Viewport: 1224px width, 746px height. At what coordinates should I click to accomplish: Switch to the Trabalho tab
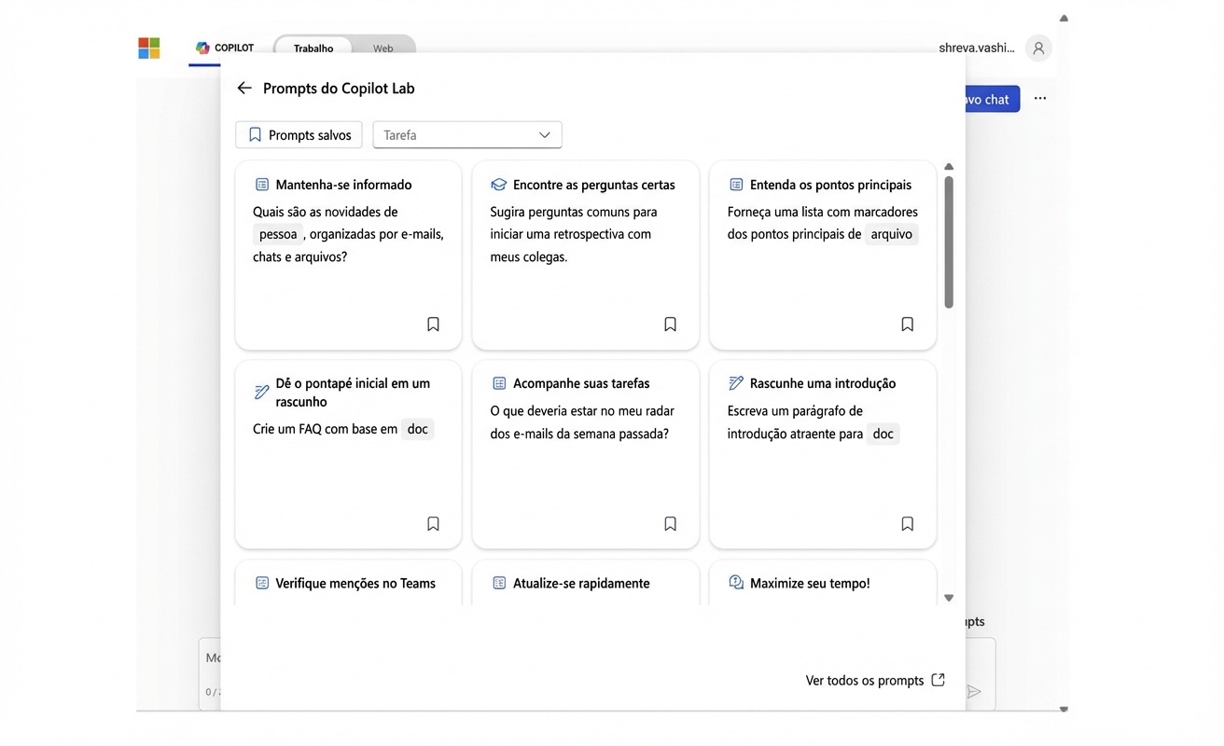313,48
